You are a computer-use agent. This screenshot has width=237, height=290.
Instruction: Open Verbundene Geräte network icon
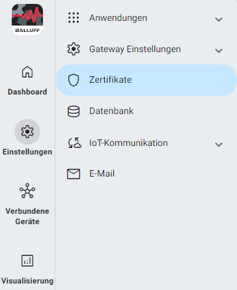point(27,190)
